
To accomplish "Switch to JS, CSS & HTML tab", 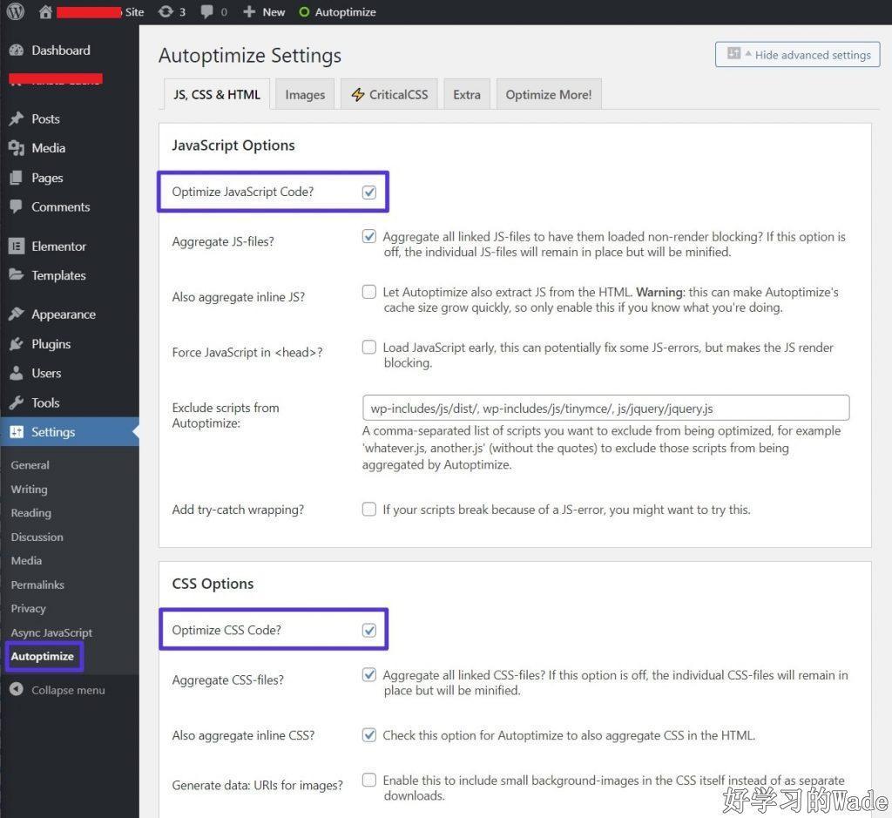I will coord(217,94).
